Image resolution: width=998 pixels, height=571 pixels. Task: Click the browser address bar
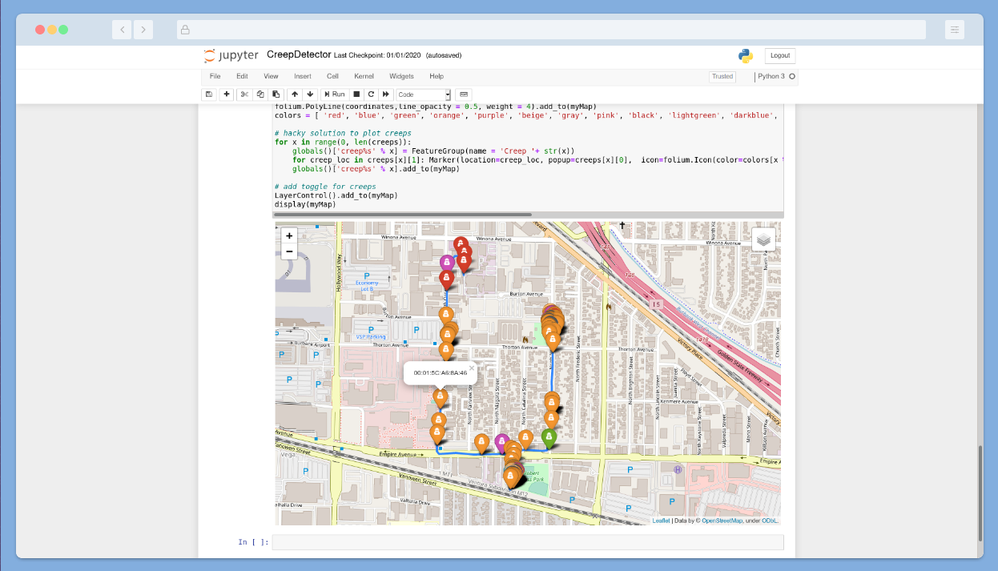point(551,30)
